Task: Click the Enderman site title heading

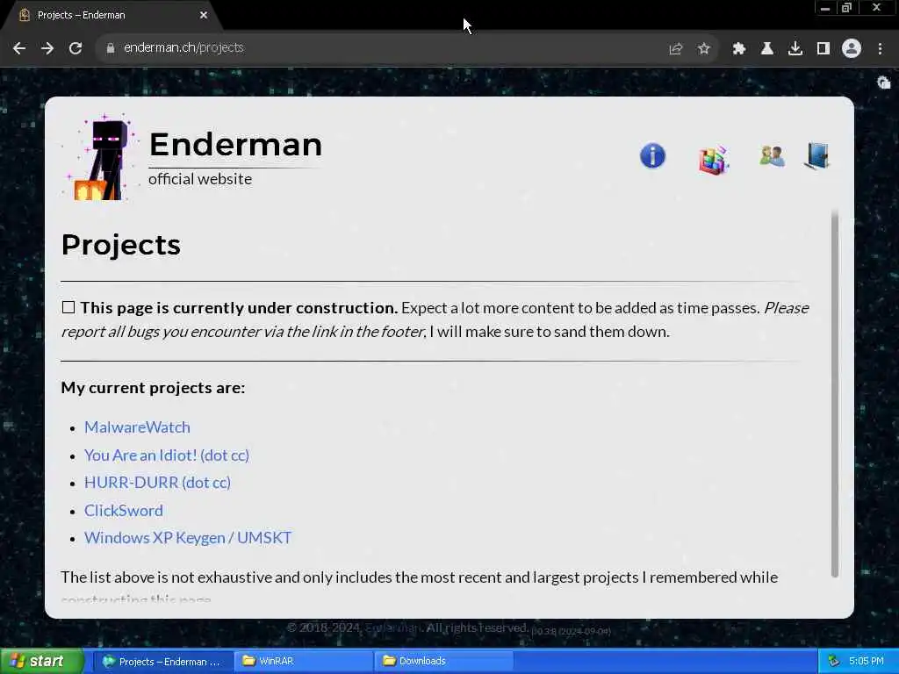Action: (x=235, y=144)
